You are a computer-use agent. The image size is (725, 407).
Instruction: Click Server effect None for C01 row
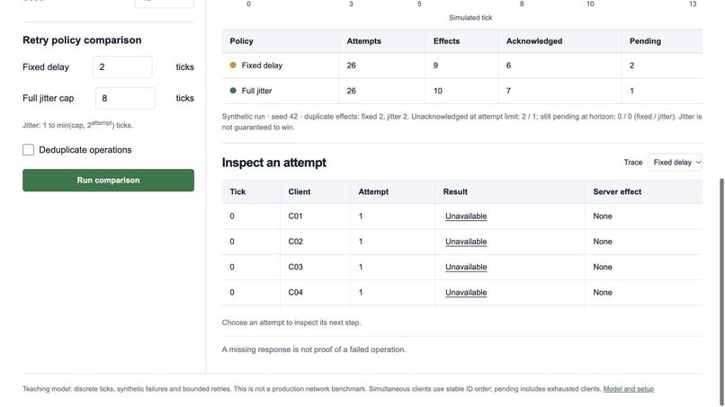pos(603,217)
